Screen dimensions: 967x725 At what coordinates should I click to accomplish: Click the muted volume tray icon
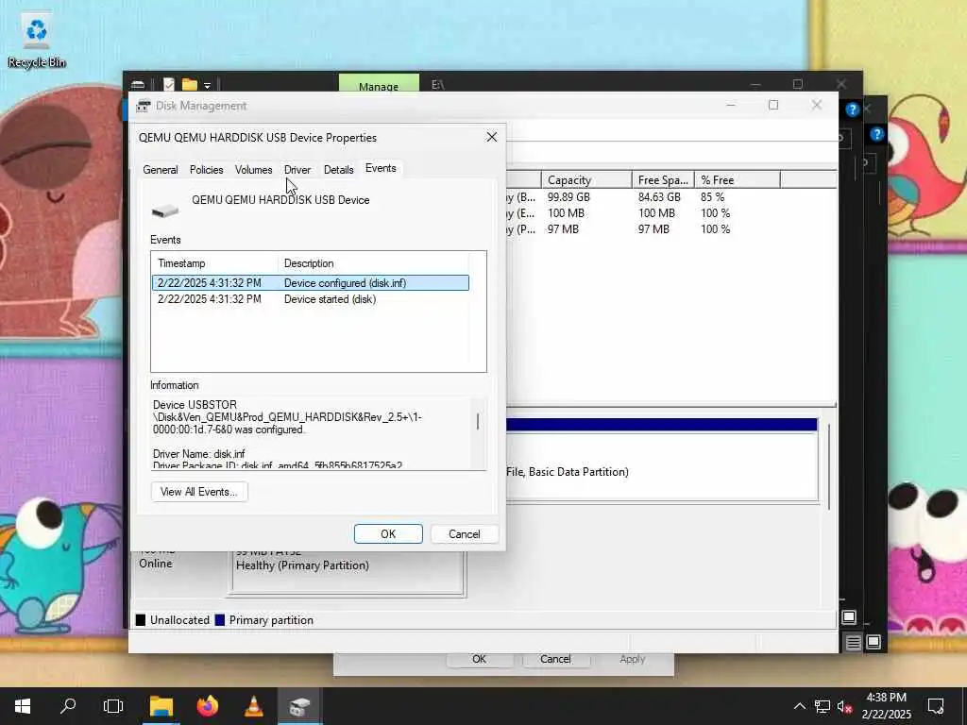845,706
